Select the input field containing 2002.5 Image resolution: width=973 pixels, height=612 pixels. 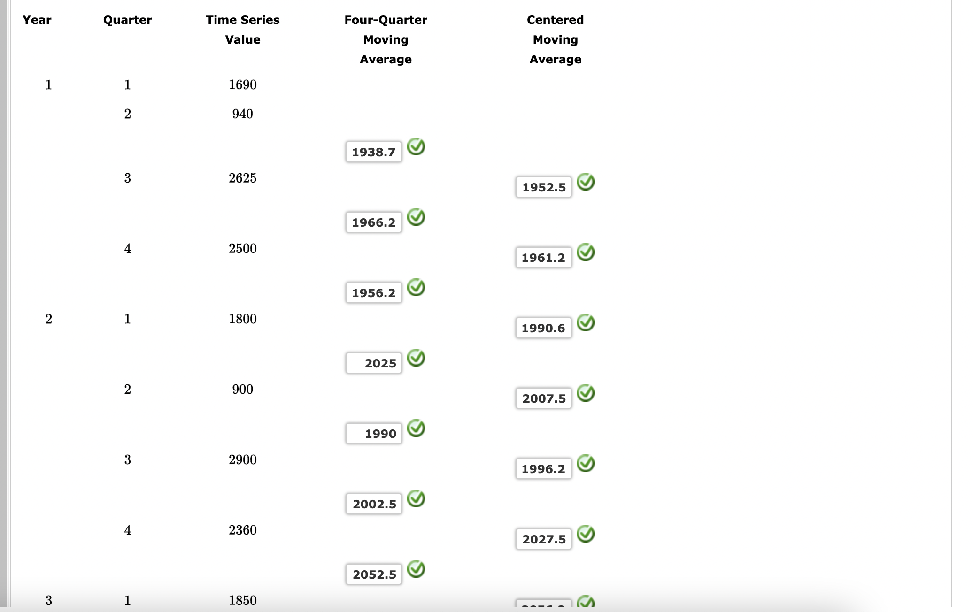373,503
